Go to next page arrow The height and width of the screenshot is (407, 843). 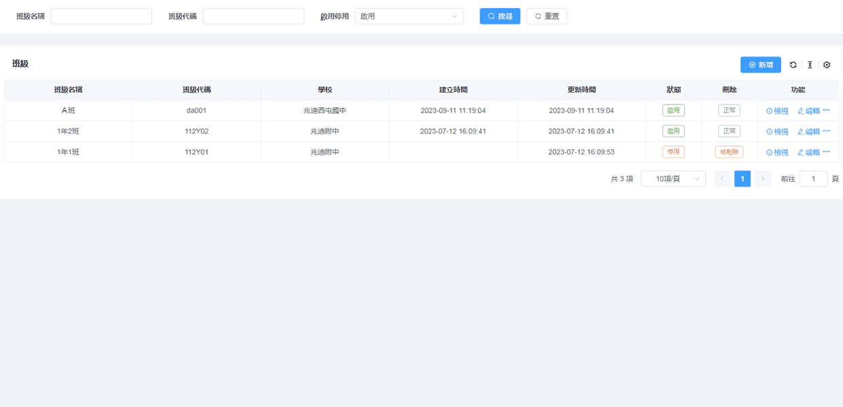[763, 179]
